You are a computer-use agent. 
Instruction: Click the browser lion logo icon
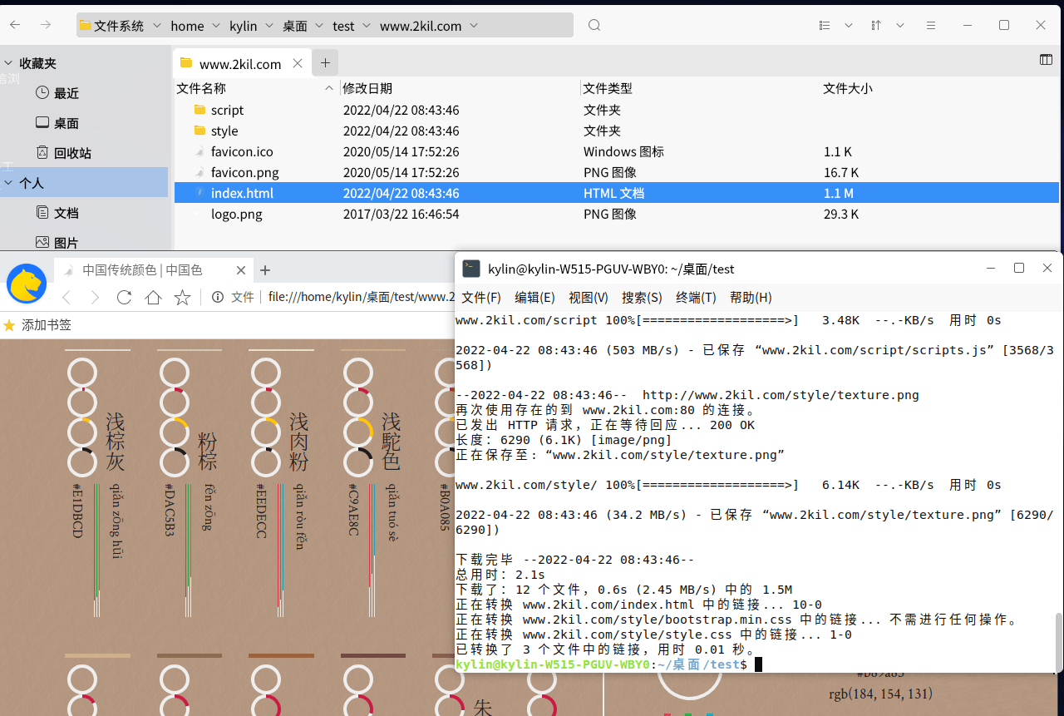(x=27, y=284)
